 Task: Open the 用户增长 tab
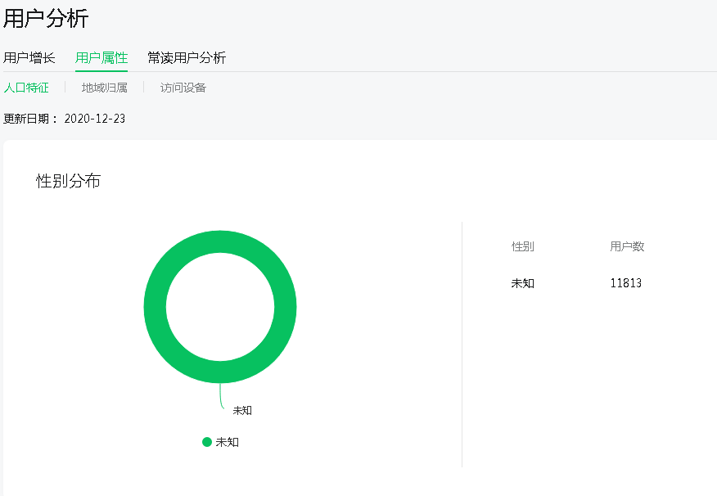29,58
